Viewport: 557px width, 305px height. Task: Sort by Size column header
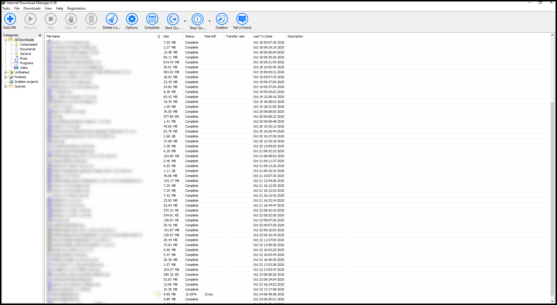coord(172,36)
